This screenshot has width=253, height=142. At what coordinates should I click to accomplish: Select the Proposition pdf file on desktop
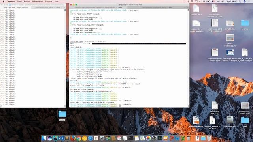[x=215, y=52]
